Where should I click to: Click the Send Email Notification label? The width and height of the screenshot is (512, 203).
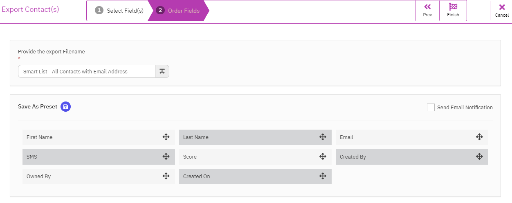pos(465,108)
